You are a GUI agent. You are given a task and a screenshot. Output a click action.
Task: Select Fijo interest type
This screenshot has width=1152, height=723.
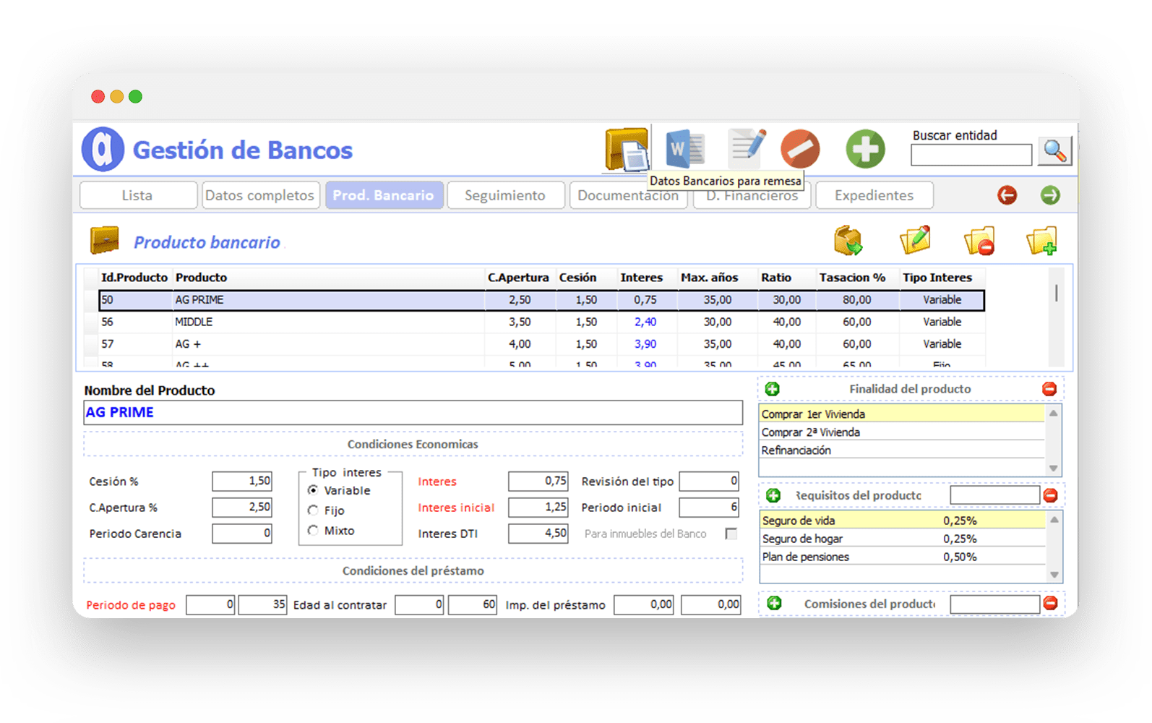click(313, 510)
